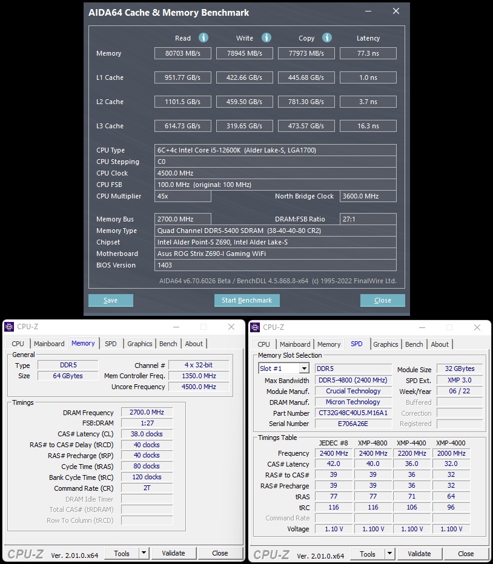Click BIOS Version field 1403
Screen dimensions: 493x564
[x=276, y=265]
